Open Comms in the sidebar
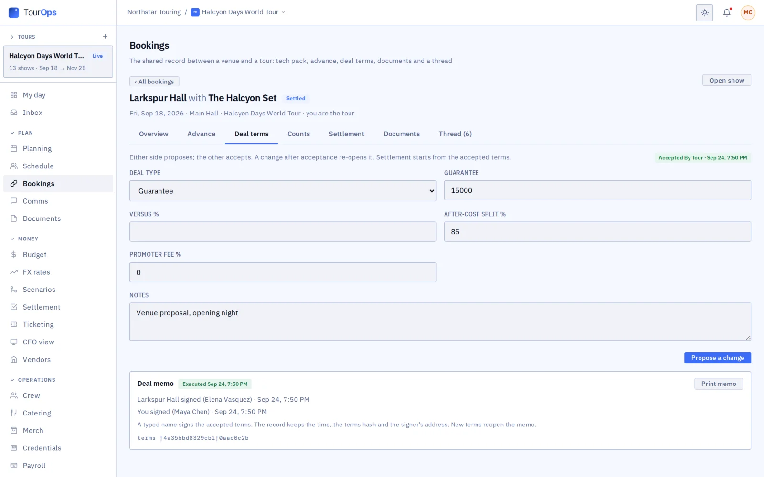 pyautogui.click(x=58, y=201)
